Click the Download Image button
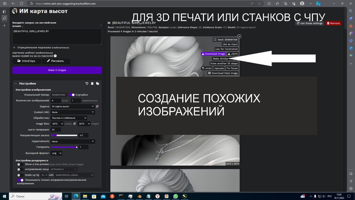The image size is (355, 200). [x=213, y=54]
